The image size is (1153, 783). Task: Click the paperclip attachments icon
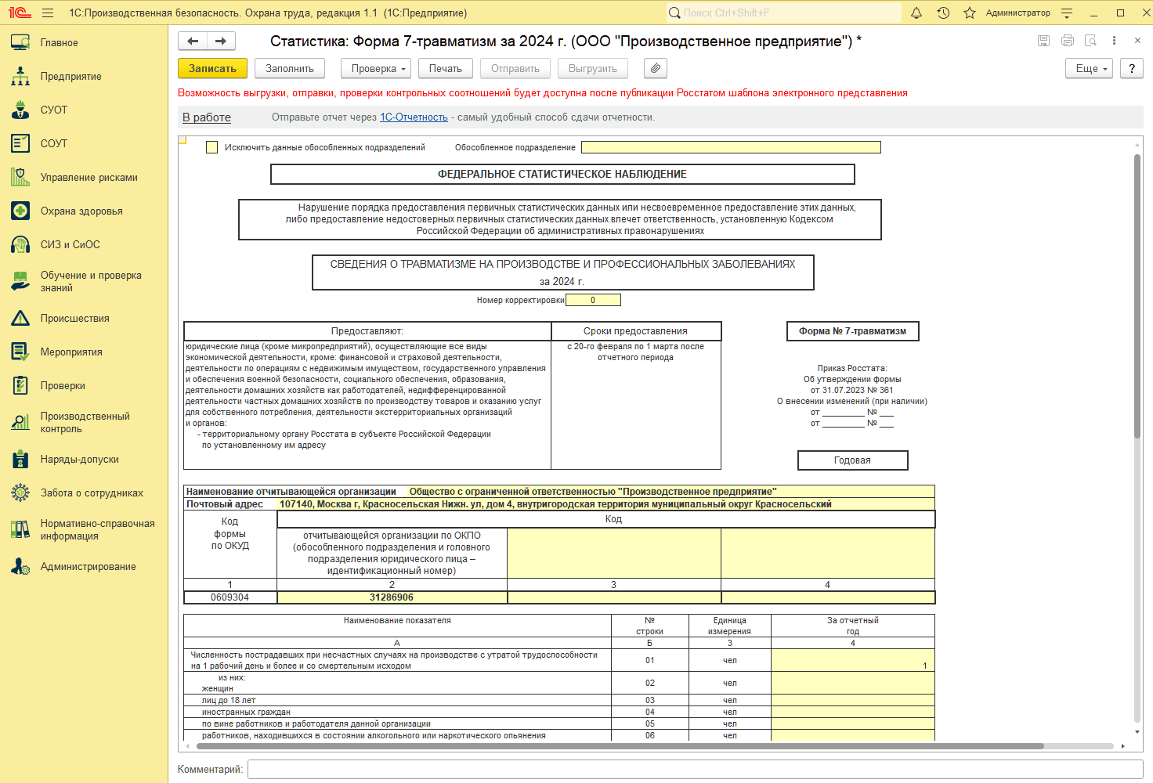[656, 69]
